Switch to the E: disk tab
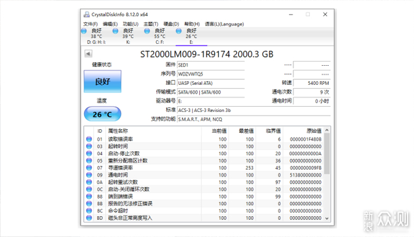 [191, 36]
